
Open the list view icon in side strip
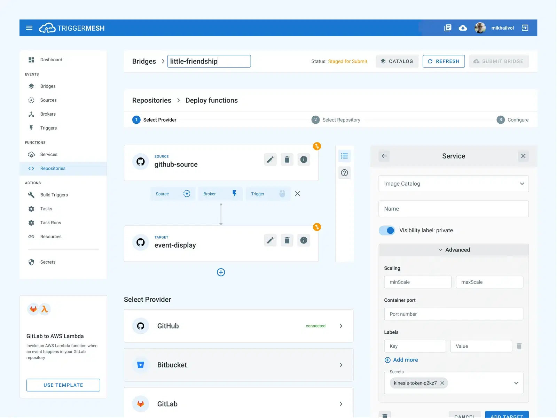[344, 156]
